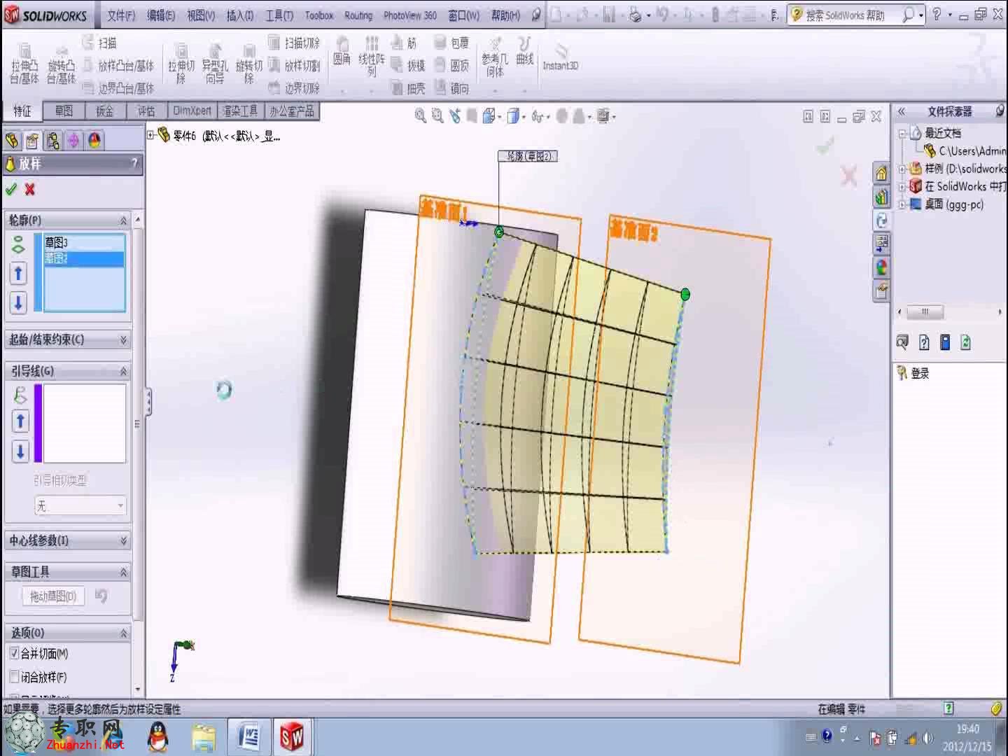Switch to the 钣金 tab
Viewport: 1008px width, 756px height.
pos(104,111)
